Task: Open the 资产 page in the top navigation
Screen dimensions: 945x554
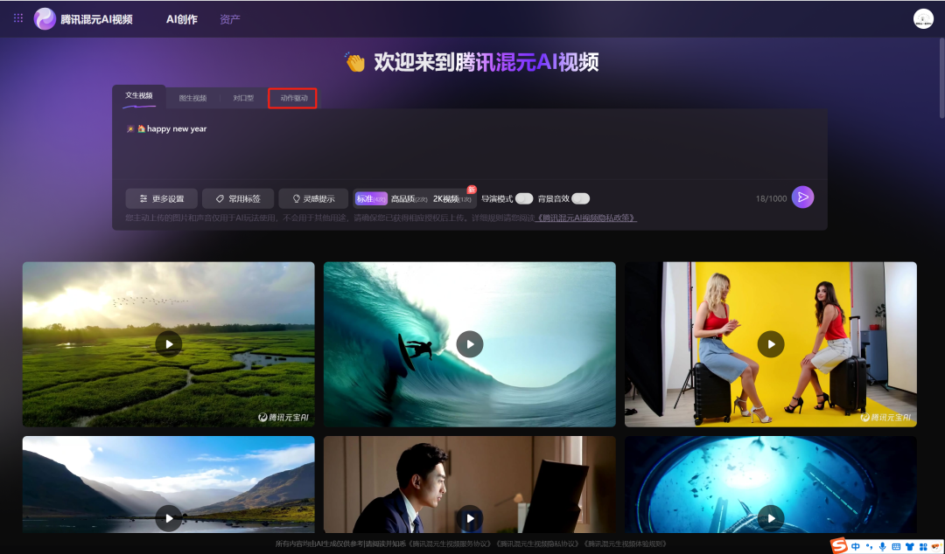Action: click(x=230, y=19)
